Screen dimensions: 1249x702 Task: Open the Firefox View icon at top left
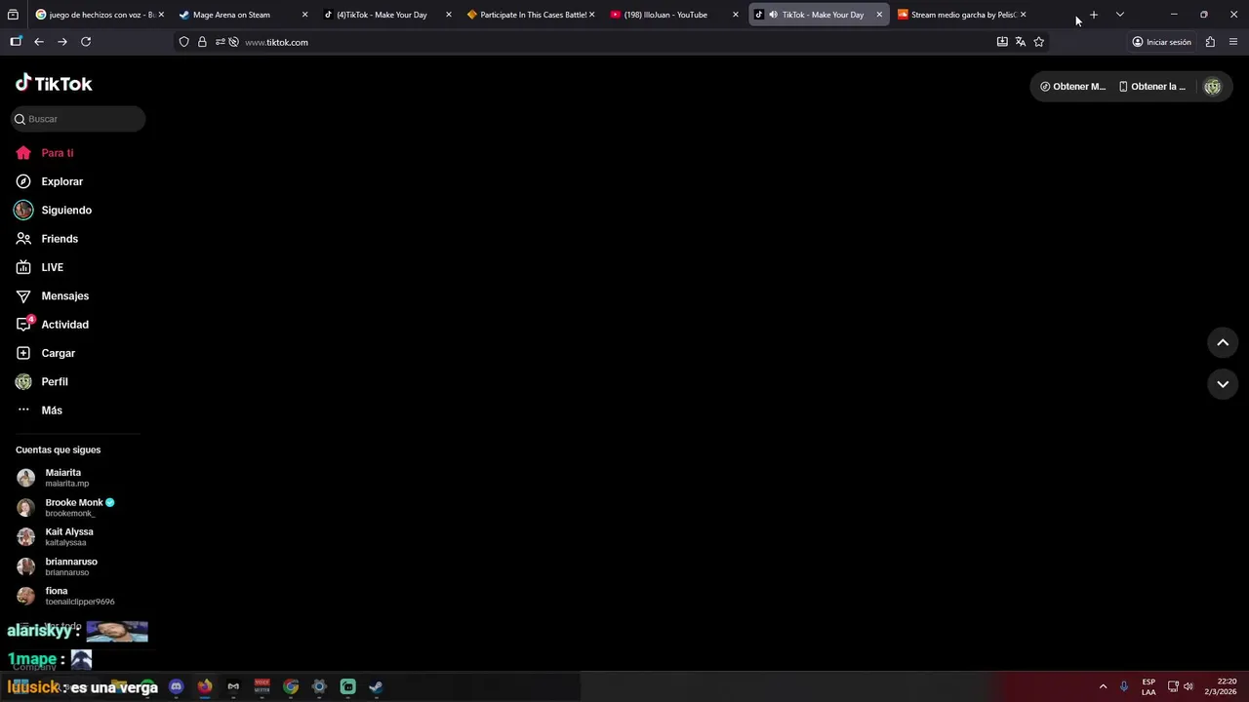(x=13, y=15)
